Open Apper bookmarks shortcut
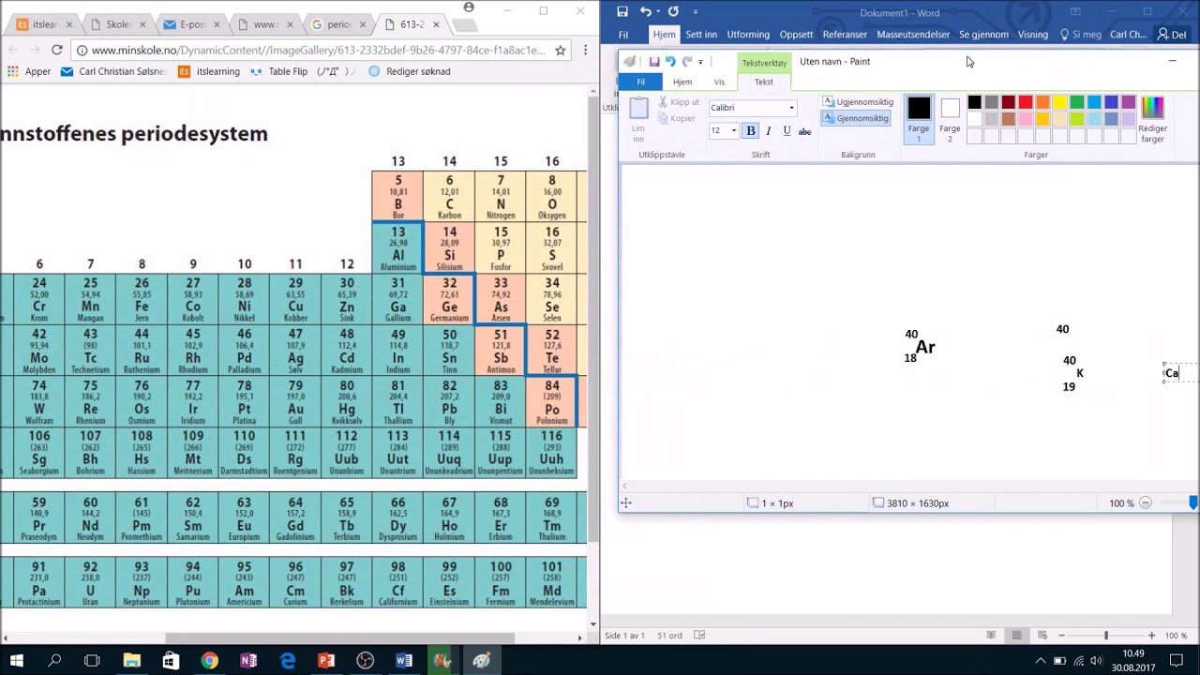Image resolution: width=1200 pixels, height=675 pixels. (x=29, y=71)
